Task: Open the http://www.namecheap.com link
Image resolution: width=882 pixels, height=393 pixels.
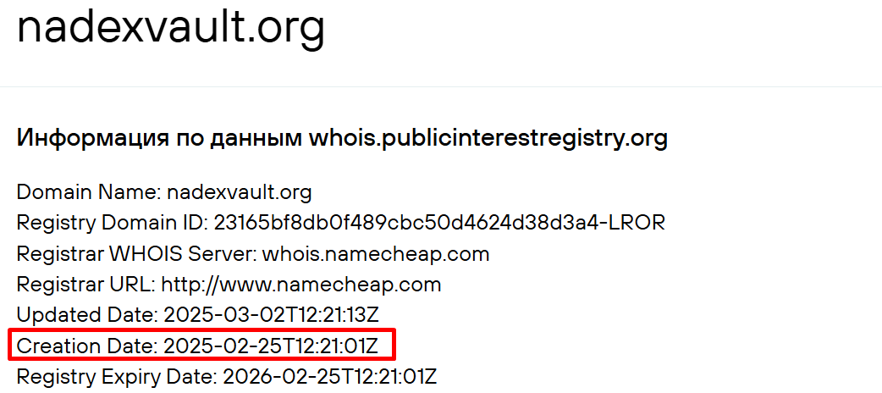Action: click(x=300, y=284)
